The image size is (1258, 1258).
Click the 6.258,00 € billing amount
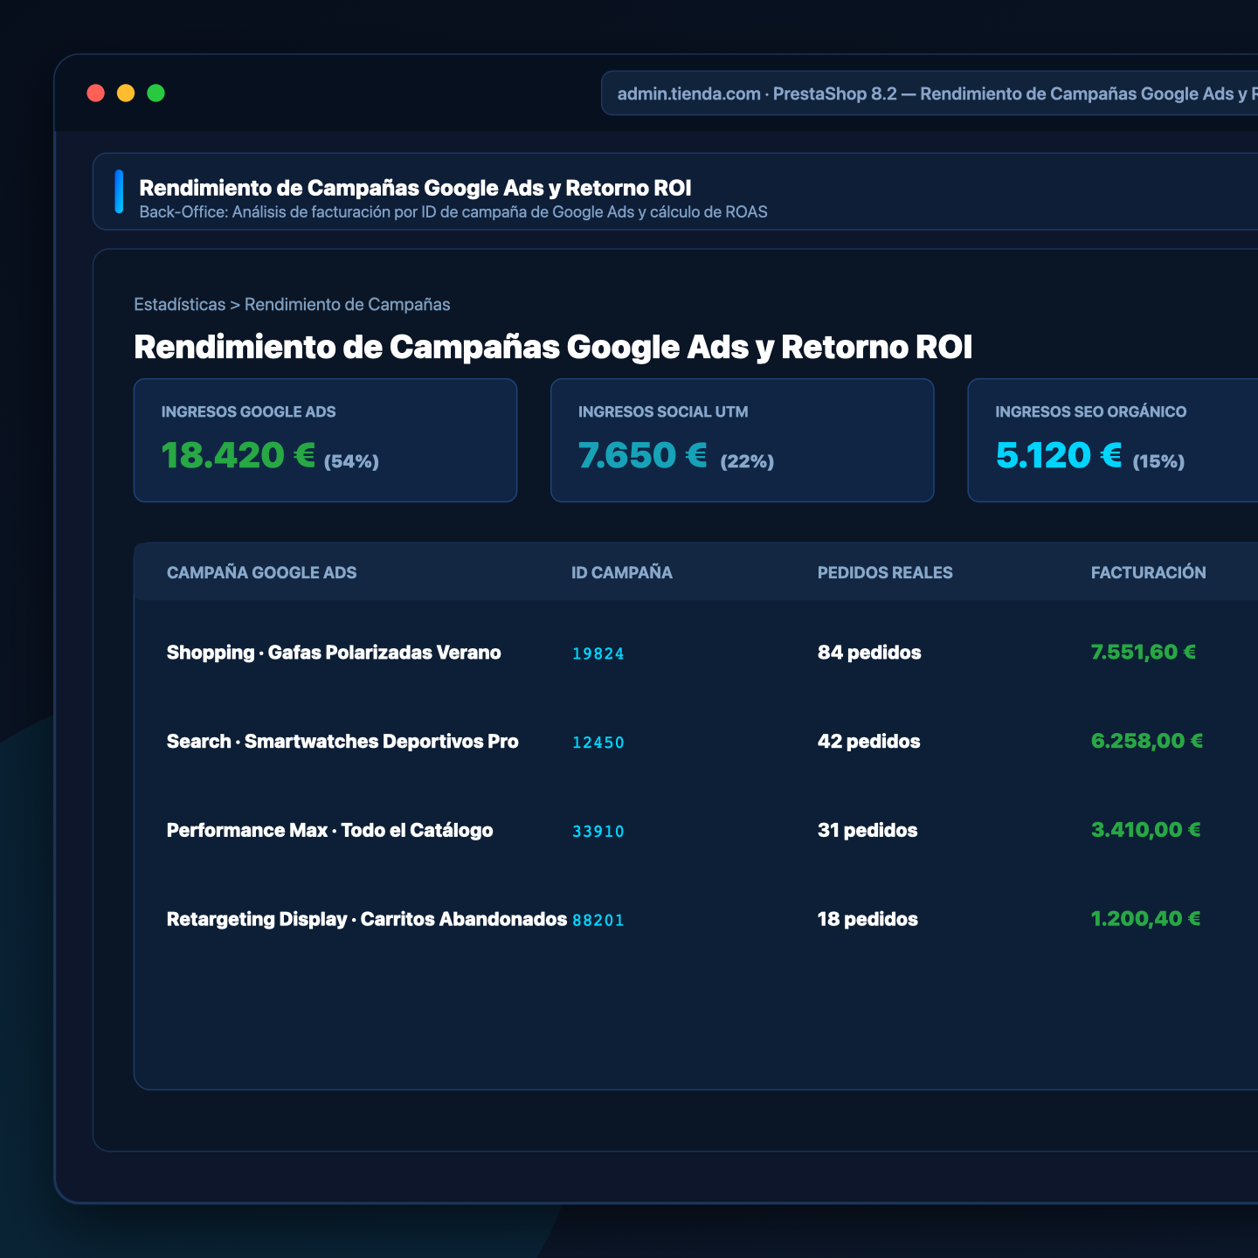(x=1147, y=741)
